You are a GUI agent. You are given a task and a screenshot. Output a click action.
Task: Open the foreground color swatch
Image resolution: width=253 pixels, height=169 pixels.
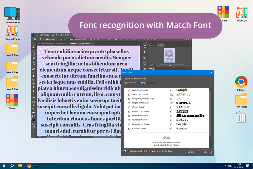[33, 119]
